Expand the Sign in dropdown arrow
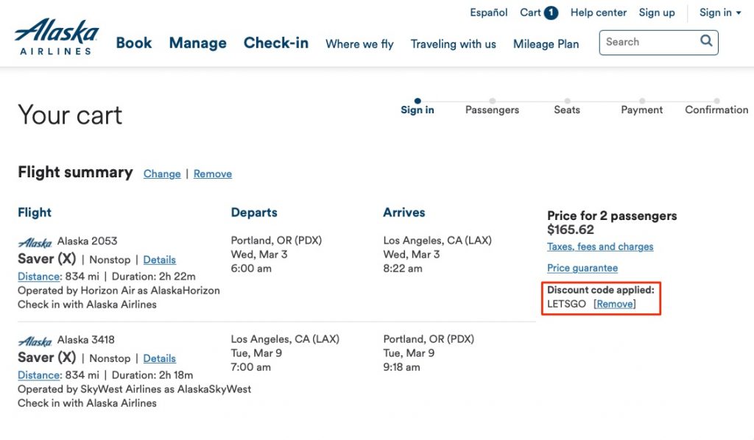The width and height of the screenshot is (754, 440). click(738, 13)
